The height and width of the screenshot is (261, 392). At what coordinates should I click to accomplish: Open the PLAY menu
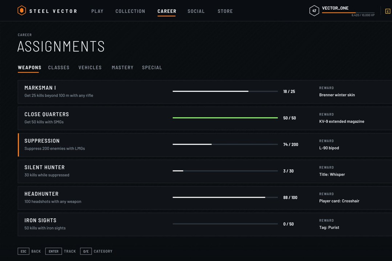tap(97, 11)
